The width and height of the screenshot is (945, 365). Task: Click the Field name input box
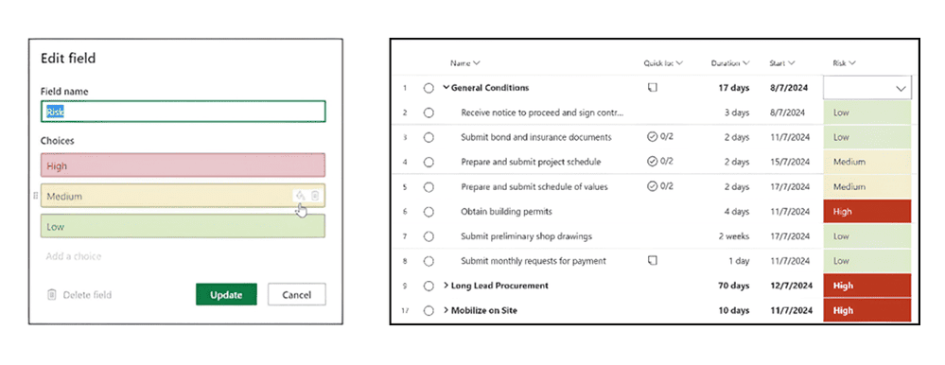click(184, 112)
